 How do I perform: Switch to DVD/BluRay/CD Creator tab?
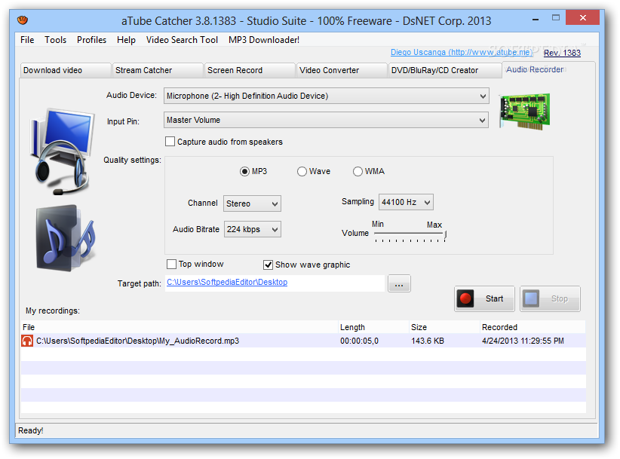[445, 70]
